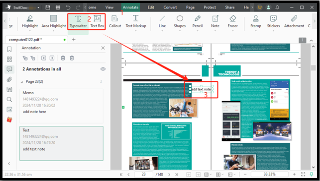Open the shopping cart icon
The width and height of the screenshot is (320, 181).
point(259,7)
